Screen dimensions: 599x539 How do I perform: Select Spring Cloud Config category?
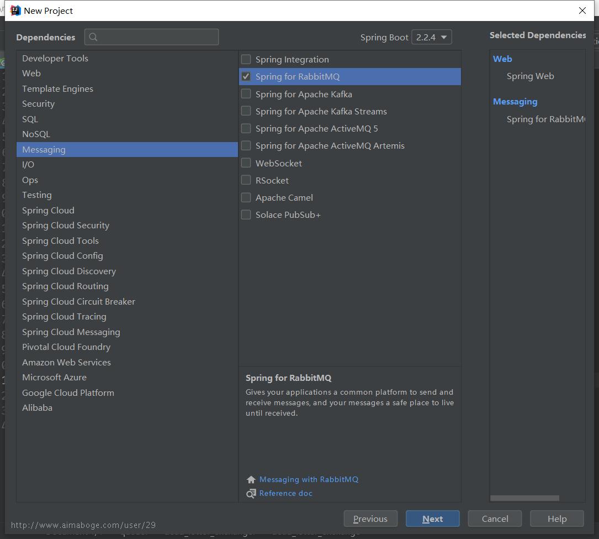point(127,256)
